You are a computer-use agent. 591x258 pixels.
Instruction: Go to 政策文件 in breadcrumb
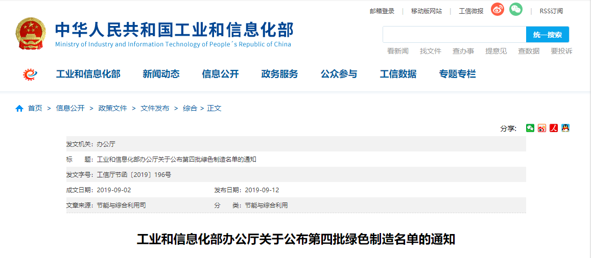113,108
